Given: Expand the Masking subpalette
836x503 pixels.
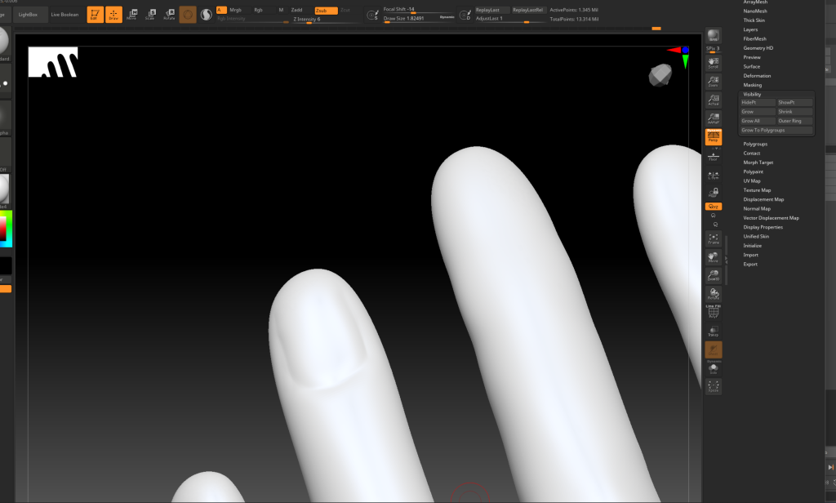Looking at the screenshot, I should tap(752, 85).
